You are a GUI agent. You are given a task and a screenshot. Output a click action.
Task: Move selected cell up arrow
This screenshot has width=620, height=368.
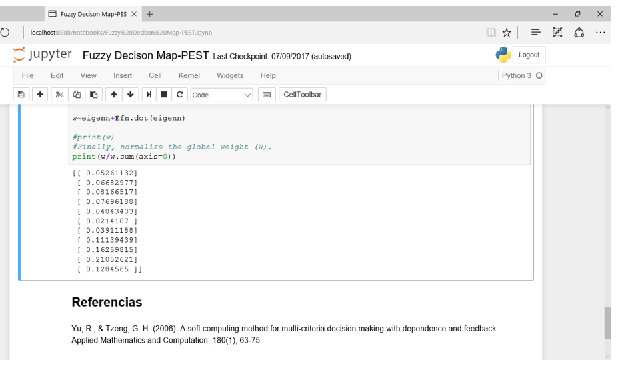114,95
